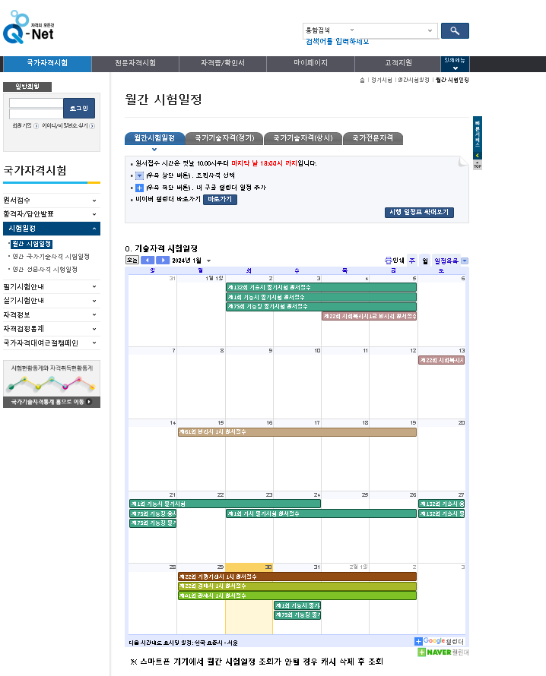This screenshot has width=546, height=676.
Task: Switch calendar to 일정목록 view
Action: [x=446, y=261]
